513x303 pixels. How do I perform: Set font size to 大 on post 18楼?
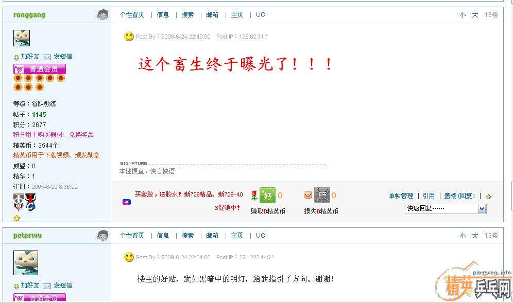tap(475, 15)
